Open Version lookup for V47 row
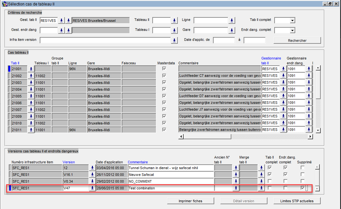This screenshot has width=341, height=209. click(92, 188)
